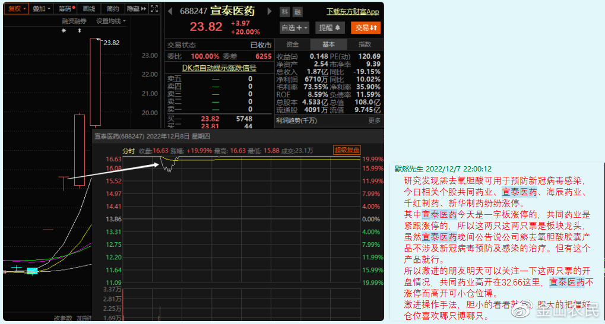Screen dimensions: 605x324
Task: Click popup title 宣泰医药(688247) 2022年12月8日
Action: [x=153, y=136]
